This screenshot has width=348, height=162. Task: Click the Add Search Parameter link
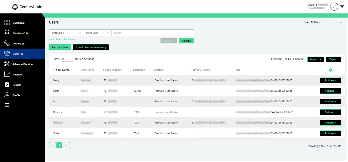point(62,40)
